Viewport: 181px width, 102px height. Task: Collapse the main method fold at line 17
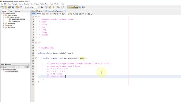point(36,58)
